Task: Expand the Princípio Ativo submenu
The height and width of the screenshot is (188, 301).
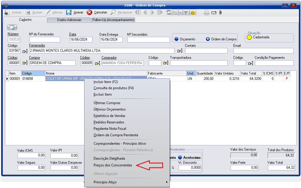Action: point(127,182)
